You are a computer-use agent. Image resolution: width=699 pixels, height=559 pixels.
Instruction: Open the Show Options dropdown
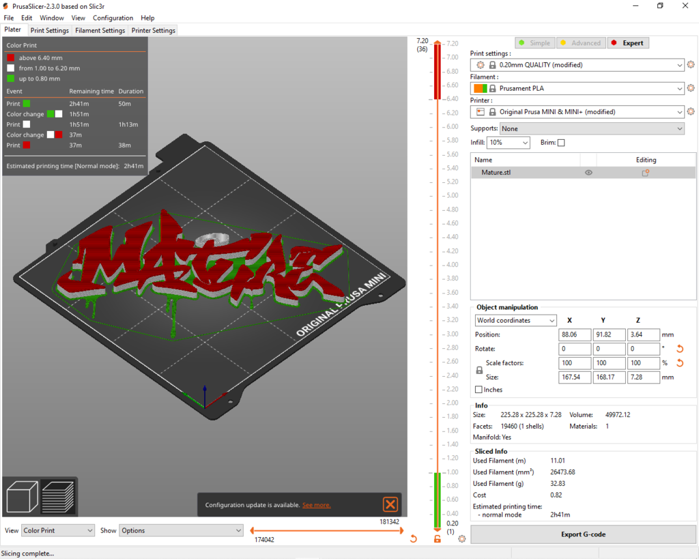tap(181, 530)
